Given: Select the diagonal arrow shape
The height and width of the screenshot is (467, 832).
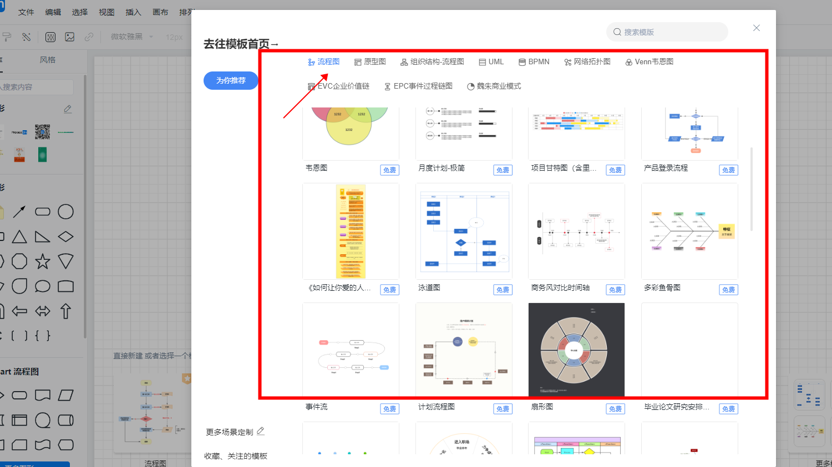Looking at the screenshot, I should pyautogui.click(x=19, y=212).
